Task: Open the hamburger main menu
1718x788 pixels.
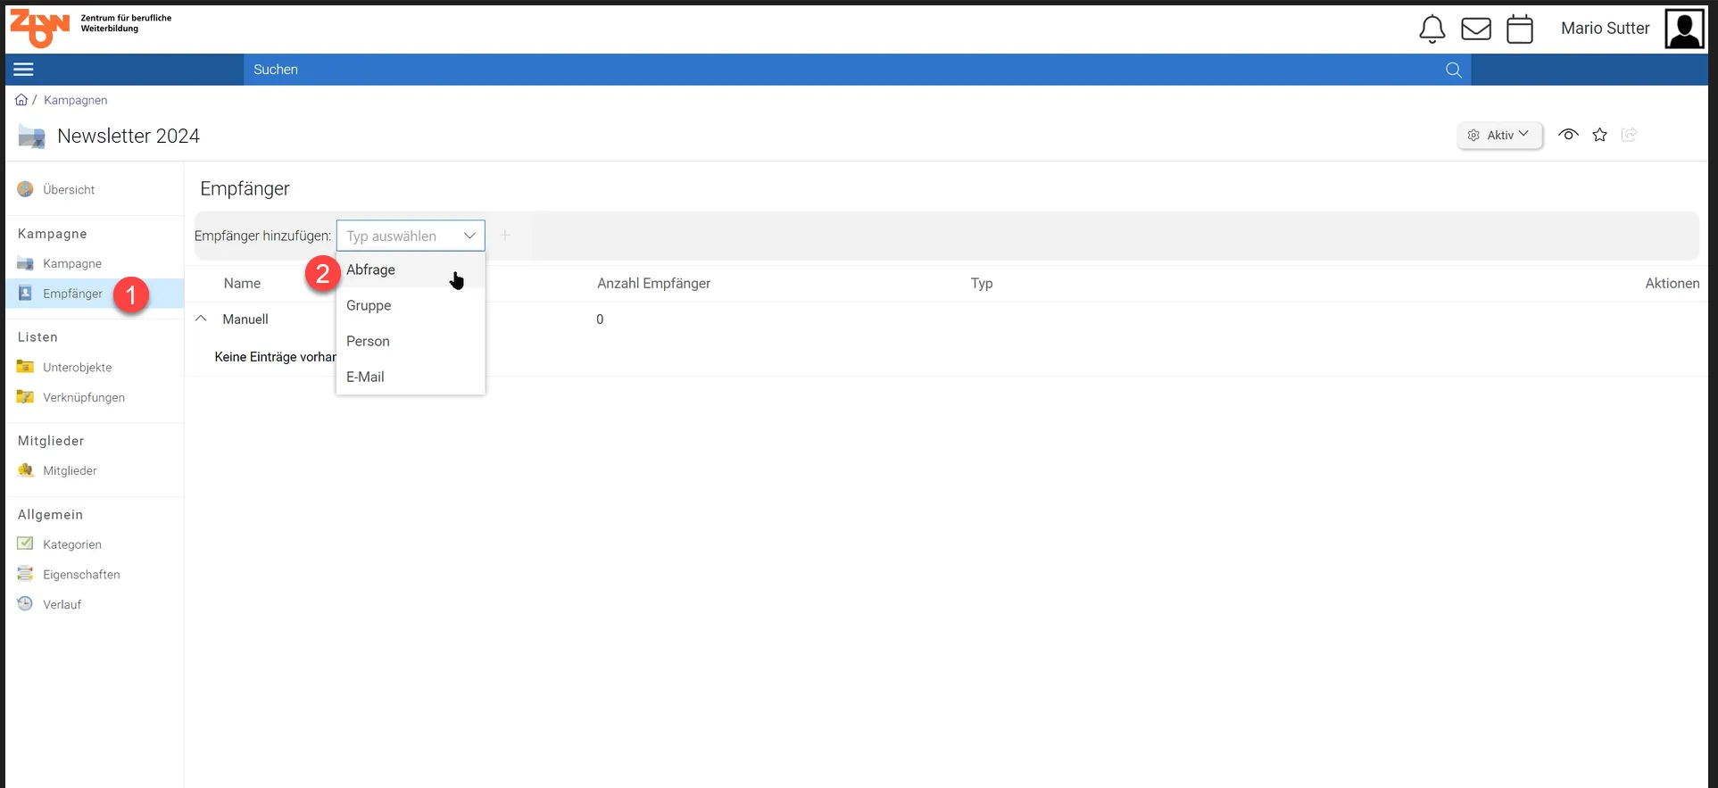Action: (24, 70)
